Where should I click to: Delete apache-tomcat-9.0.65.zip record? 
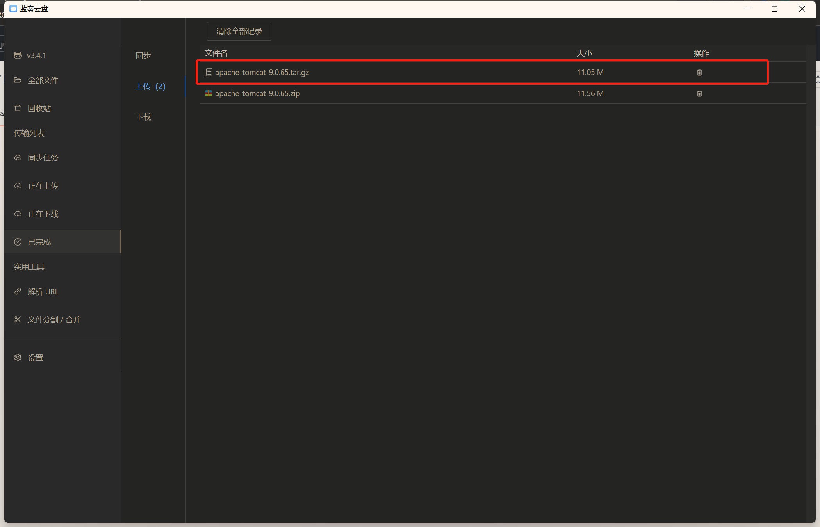(699, 94)
